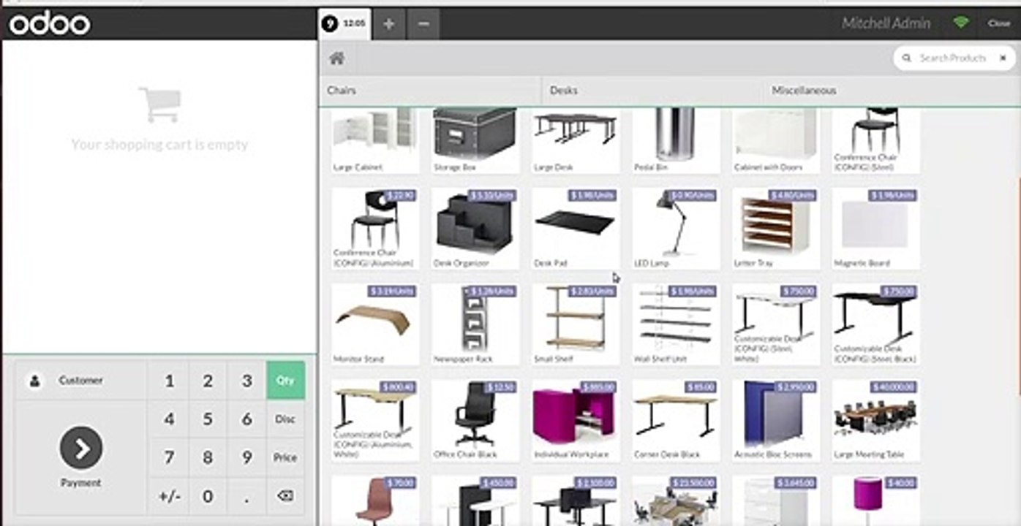Open the Odoo logo
This screenshot has width=1021, height=526.
(50, 24)
